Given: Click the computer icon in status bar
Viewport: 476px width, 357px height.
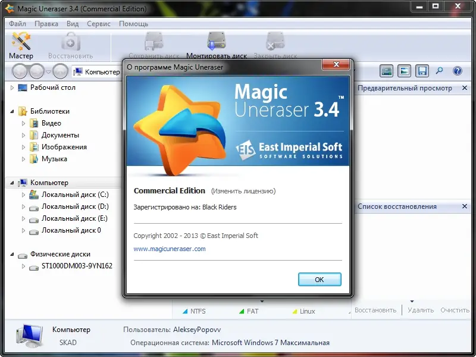Looking at the screenshot, I should (29, 336).
